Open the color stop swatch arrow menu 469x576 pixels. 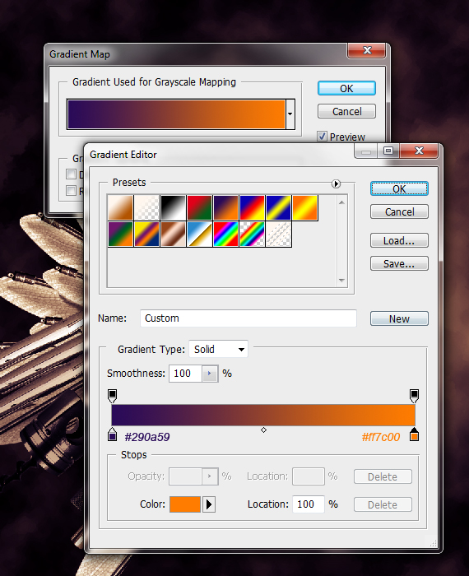209,504
